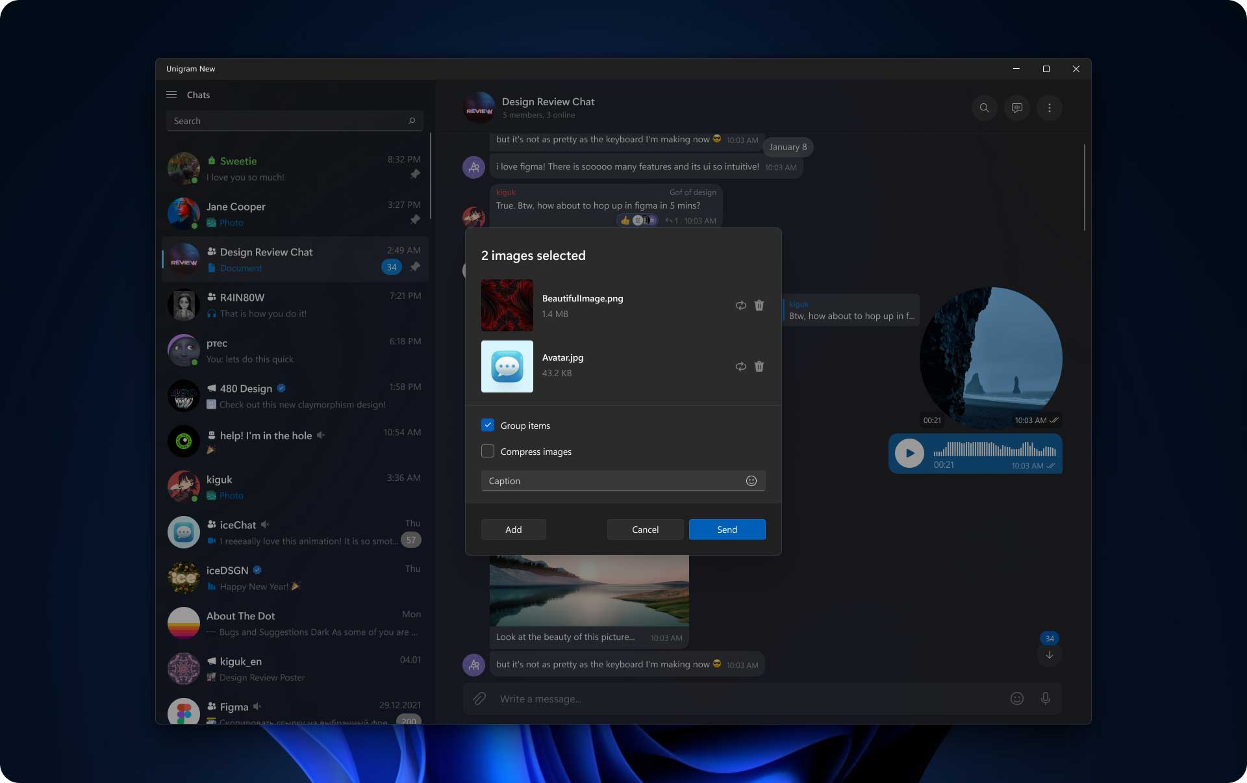The image size is (1247, 783).
Task: Cancel the image sending dialog
Action: point(645,530)
